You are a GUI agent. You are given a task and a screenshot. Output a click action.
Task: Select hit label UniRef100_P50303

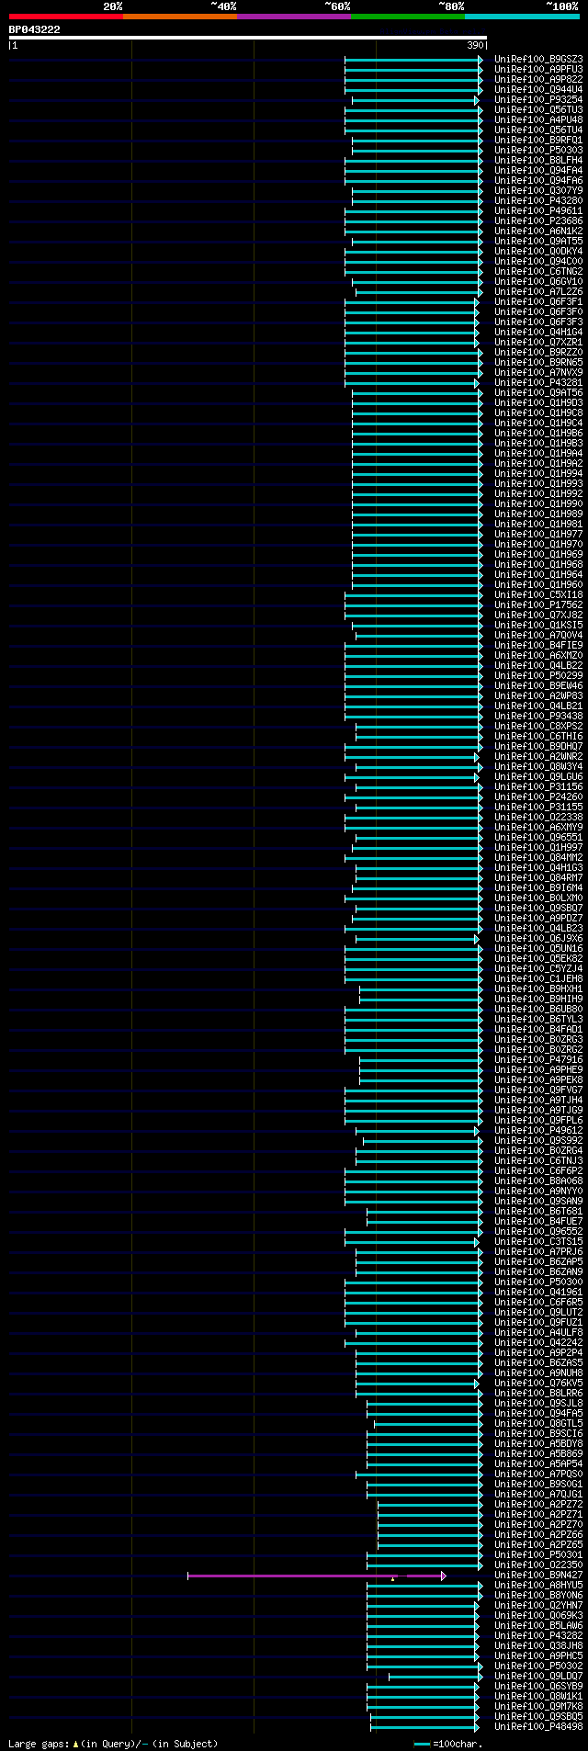click(x=538, y=151)
